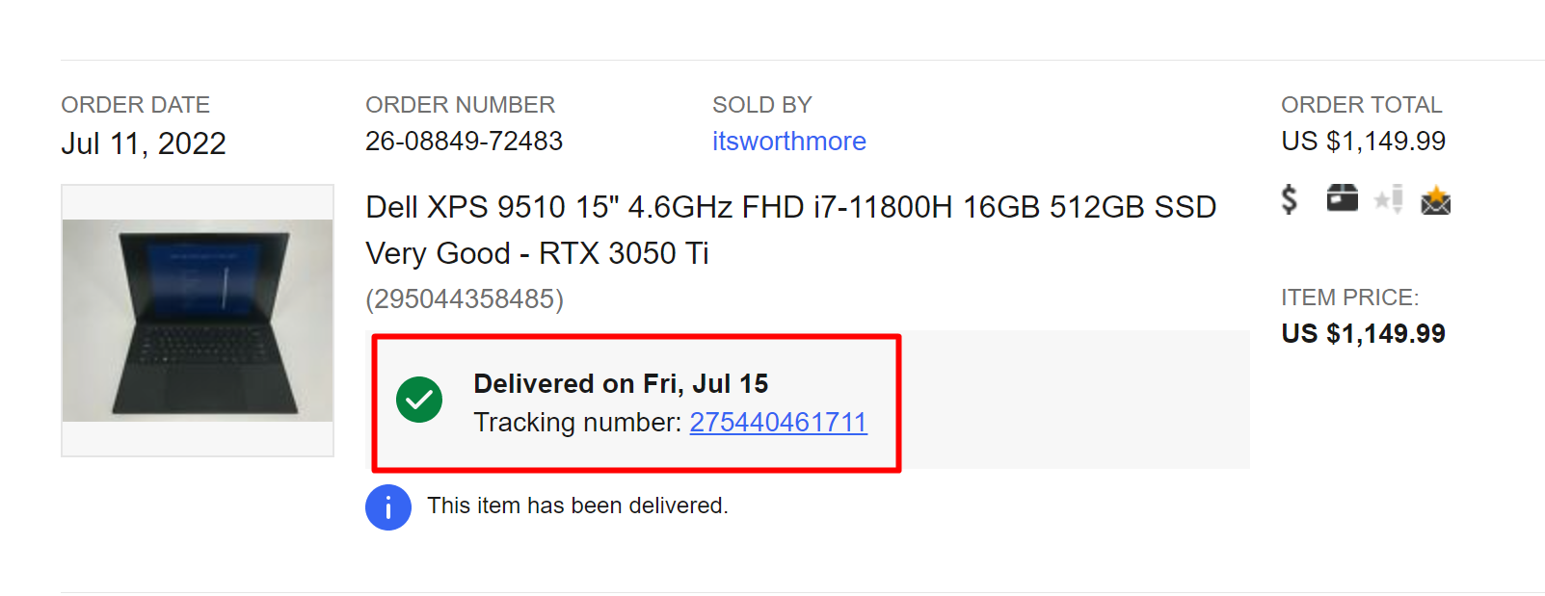Click the Dell XPS 9510 item title

click(790, 229)
